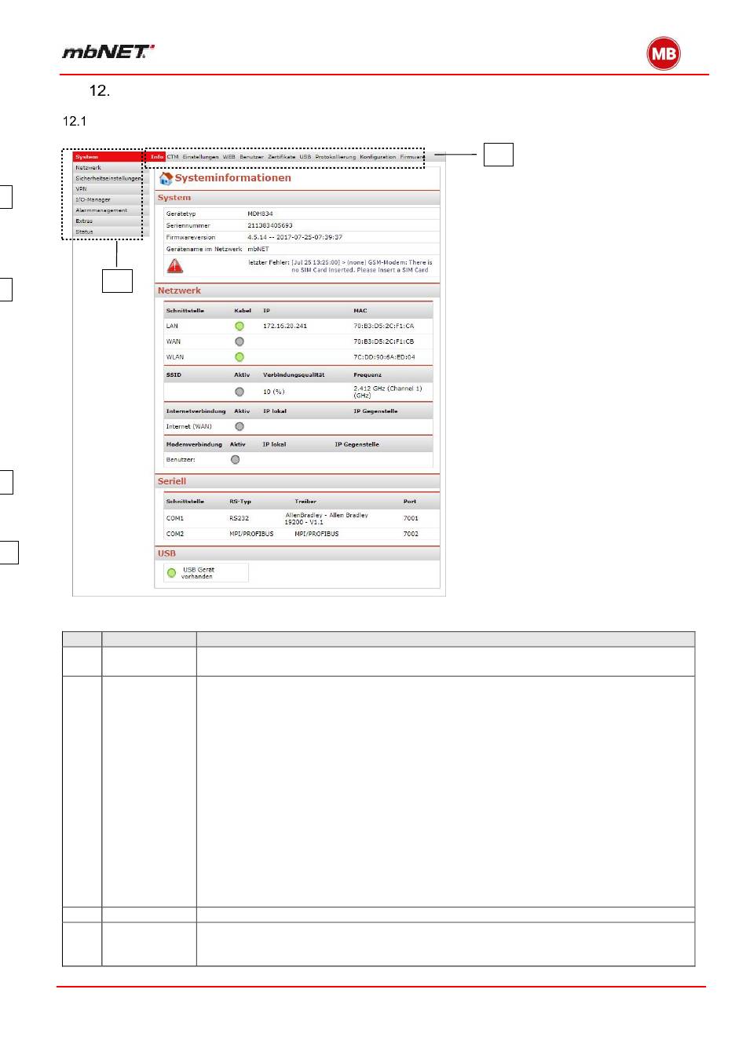Click the Gerätename im Netzwerk value mbNET

tap(258, 249)
